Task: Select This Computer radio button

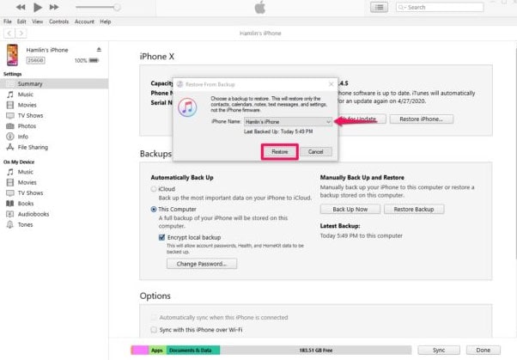Action: tap(154, 209)
